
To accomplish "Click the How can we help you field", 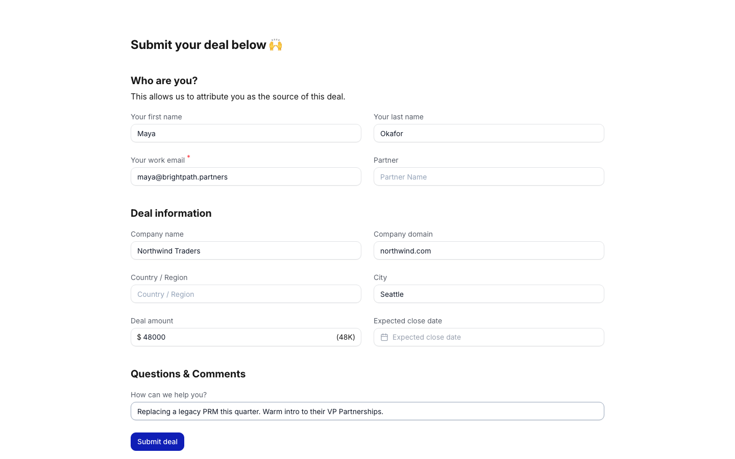I will (367, 411).
